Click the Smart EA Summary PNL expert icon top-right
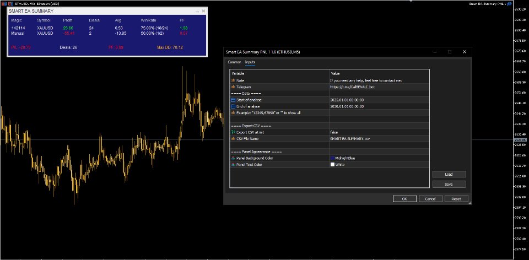Screen dimensions: 529x260 510,4
